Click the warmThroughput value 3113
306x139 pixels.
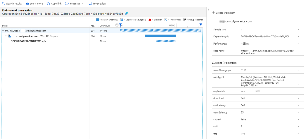[243, 70]
